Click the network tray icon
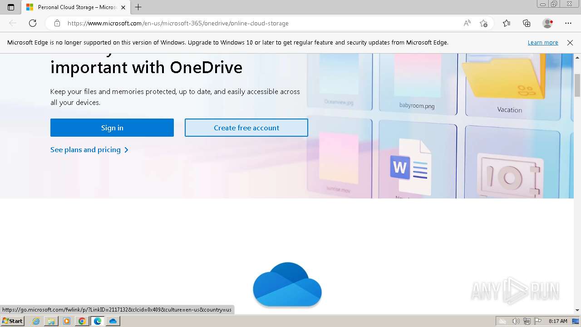581x327 pixels. pos(527,321)
